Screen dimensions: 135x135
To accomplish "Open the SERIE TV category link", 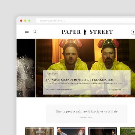I will tap(53, 74).
